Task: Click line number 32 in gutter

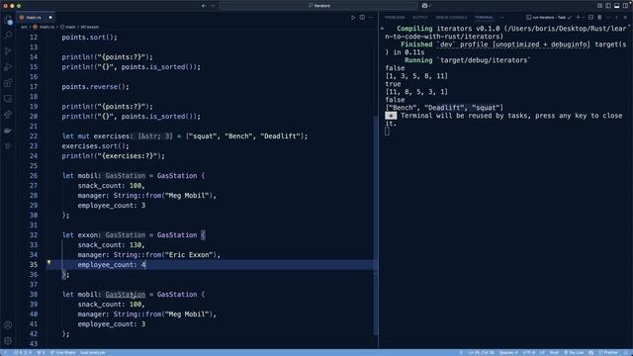Action: pos(33,235)
